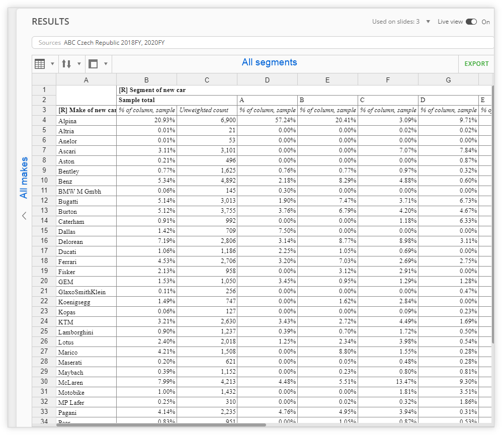Viewport: 502px width, 435px height.
Task: Click the Ferrari row label
Action: (67, 262)
